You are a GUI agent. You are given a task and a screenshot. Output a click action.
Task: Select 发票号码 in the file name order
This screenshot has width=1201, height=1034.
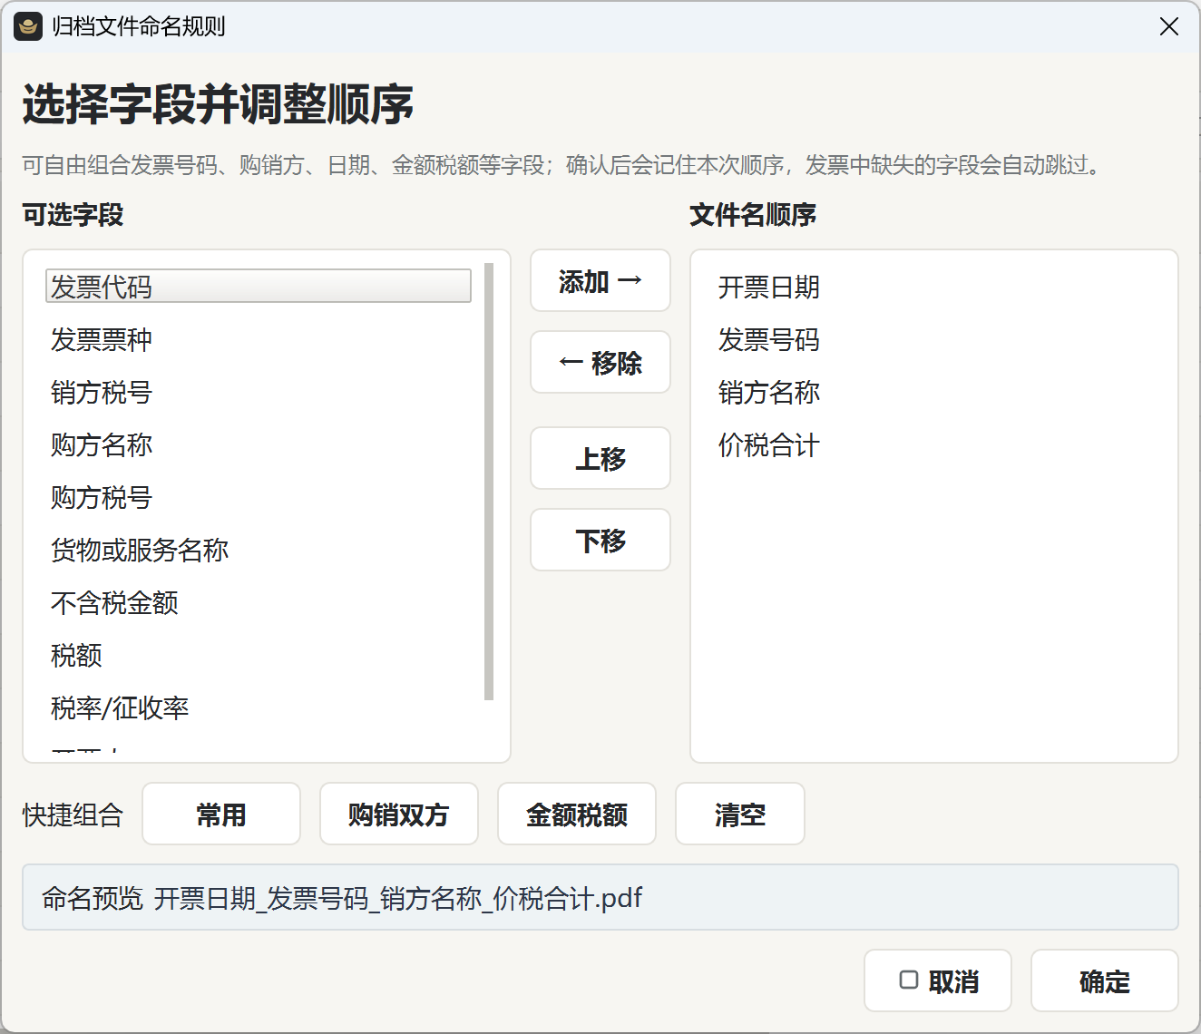click(934, 339)
